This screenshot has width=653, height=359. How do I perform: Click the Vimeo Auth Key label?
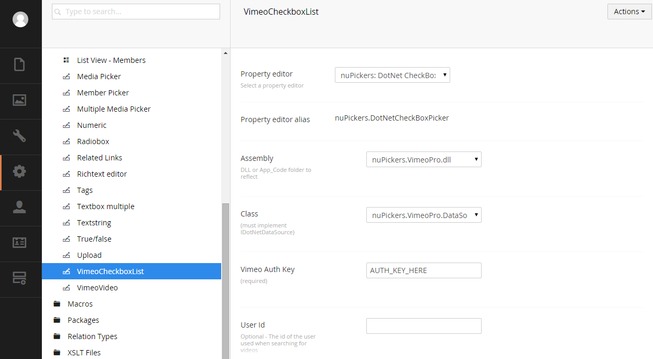[x=267, y=269]
